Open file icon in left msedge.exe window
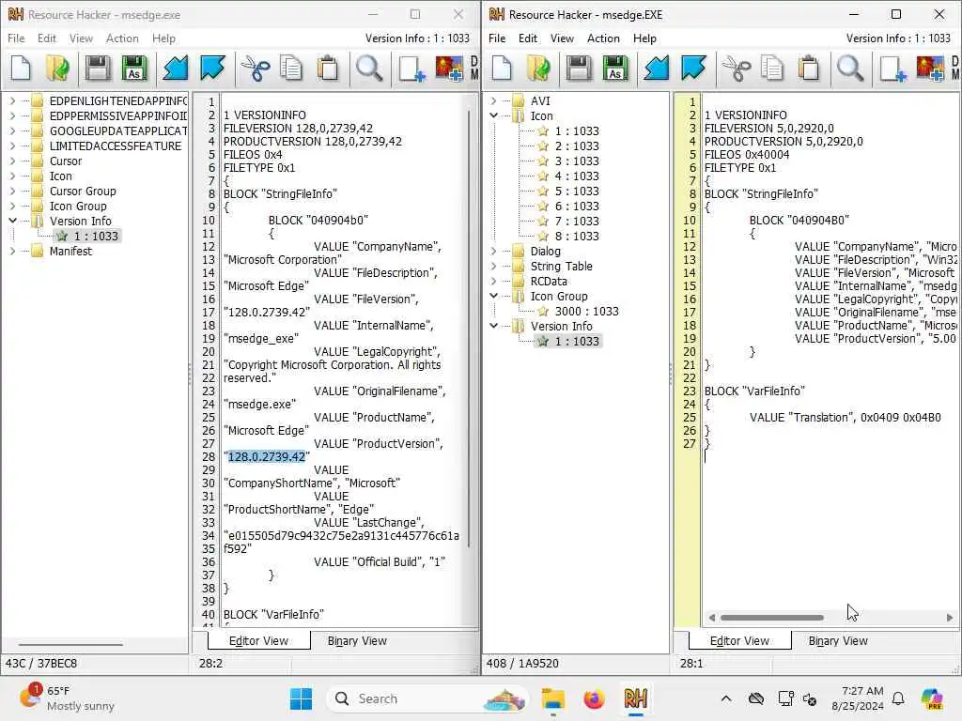This screenshot has width=962, height=721. [x=57, y=68]
